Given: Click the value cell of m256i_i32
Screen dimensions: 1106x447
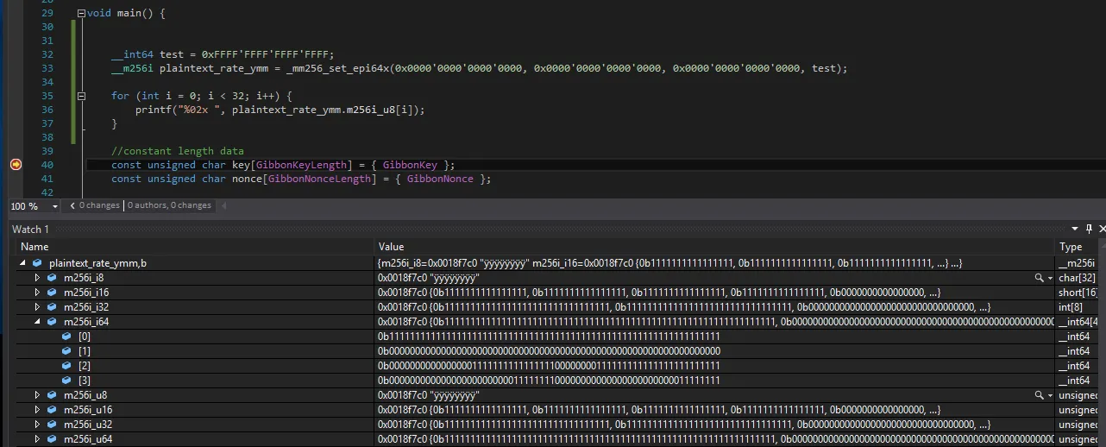Looking at the screenshot, I should click(x=716, y=307).
